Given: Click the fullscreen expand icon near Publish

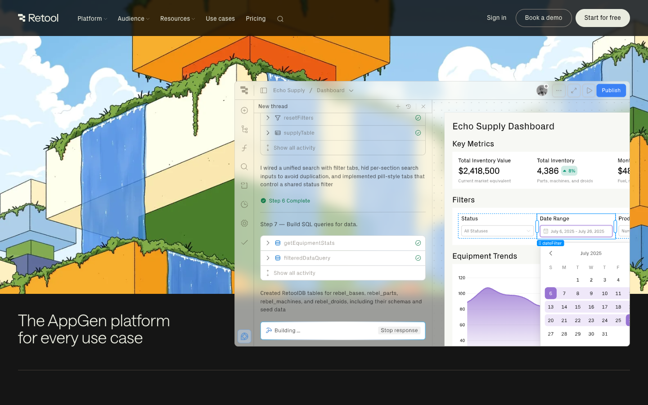Looking at the screenshot, I should (x=574, y=90).
